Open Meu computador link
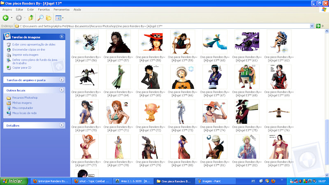329x185 pixels. click(23, 108)
